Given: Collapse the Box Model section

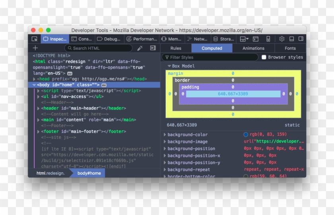Looking at the screenshot, I should [169, 66].
